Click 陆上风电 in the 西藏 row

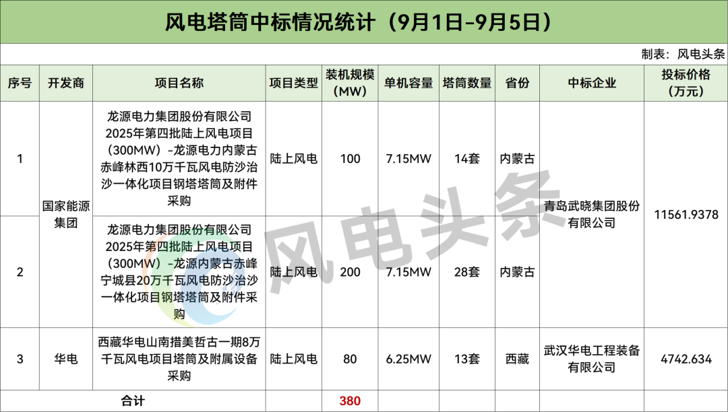(x=293, y=359)
